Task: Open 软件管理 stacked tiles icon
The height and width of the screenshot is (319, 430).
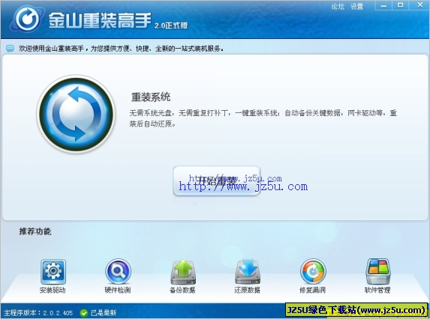Action: [378, 272]
